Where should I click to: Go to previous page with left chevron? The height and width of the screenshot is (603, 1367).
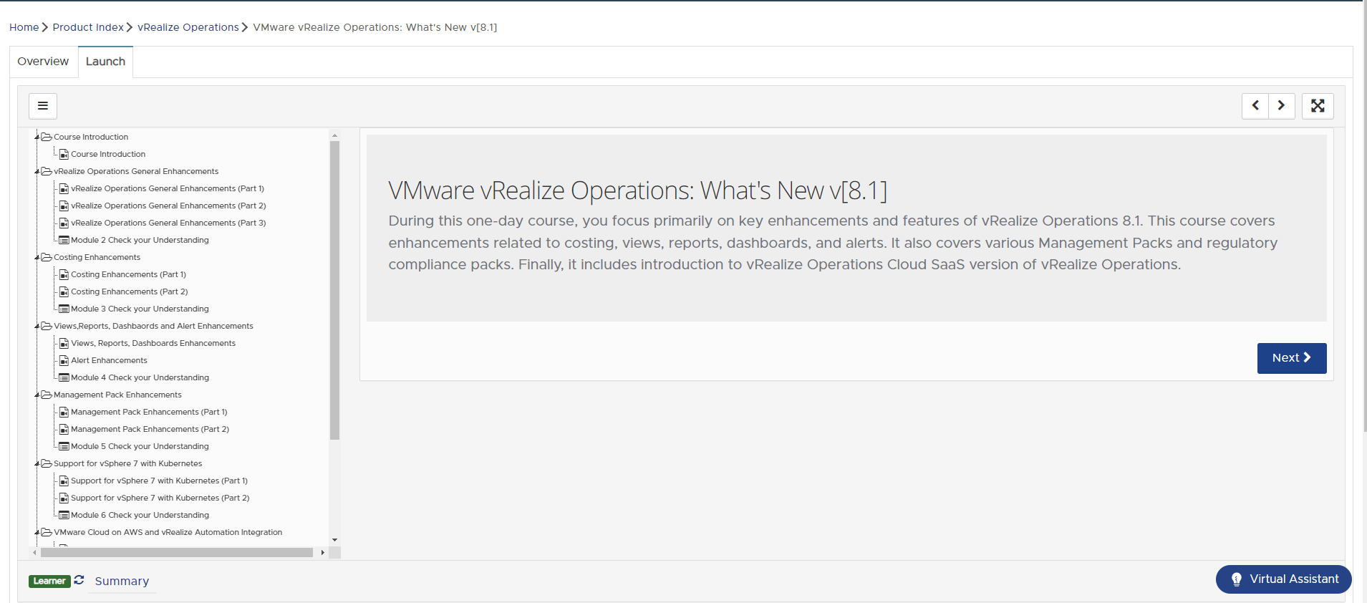(x=1255, y=106)
